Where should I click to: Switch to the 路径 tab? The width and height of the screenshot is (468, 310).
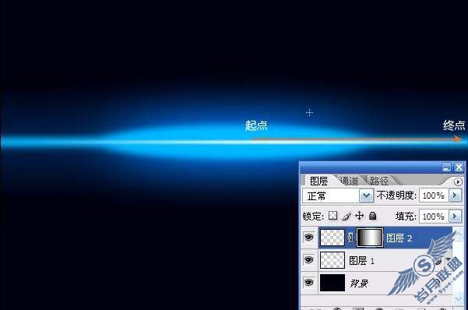click(379, 181)
